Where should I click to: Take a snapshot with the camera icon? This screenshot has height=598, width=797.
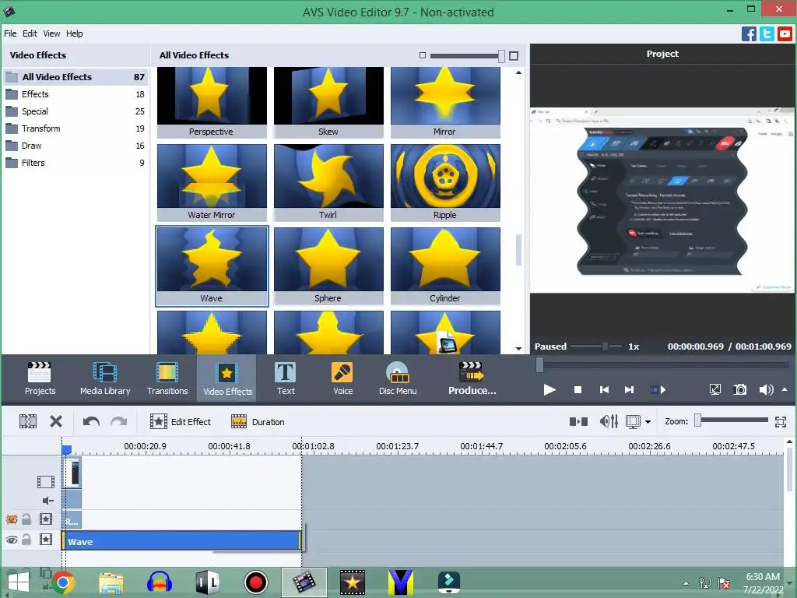tap(740, 390)
